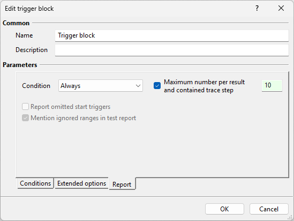Select the Report tab
The image size is (294, 221).
click(122, 185)
